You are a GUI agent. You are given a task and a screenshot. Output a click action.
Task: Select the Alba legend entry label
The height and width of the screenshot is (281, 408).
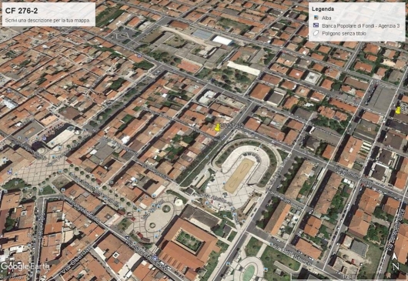[326, 18]
